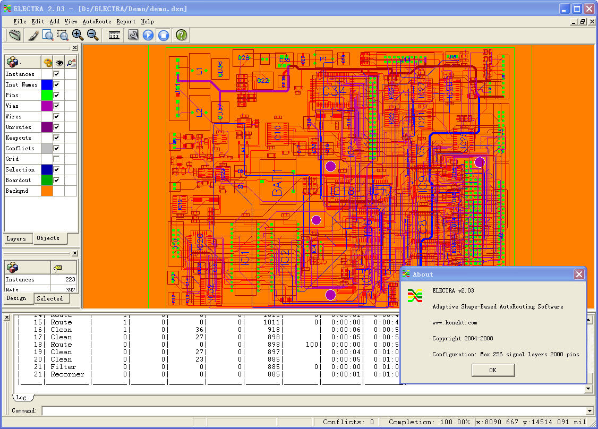Open the Add menu

[x=55, y=22]
